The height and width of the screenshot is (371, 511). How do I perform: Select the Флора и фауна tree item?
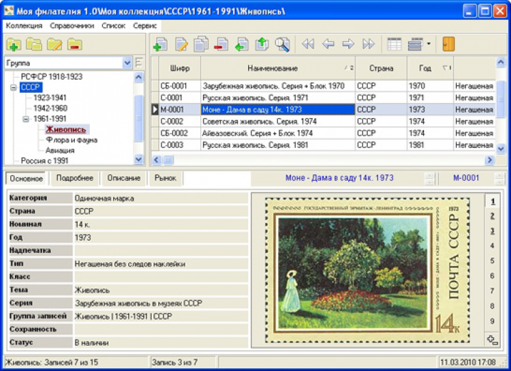[72, 140]
